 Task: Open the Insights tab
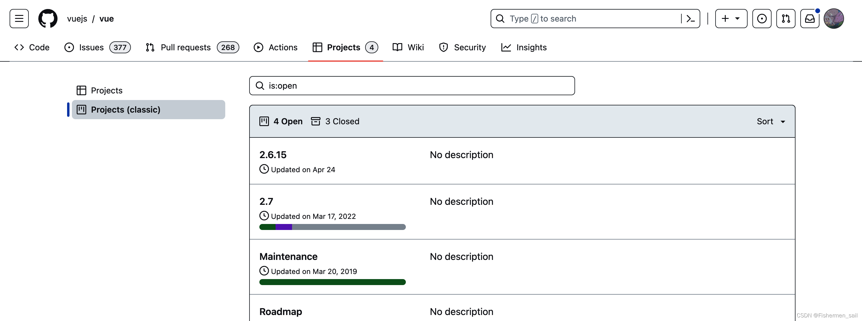(524, 47)
